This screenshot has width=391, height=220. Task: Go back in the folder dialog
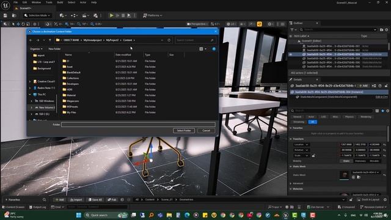point(31,40)
